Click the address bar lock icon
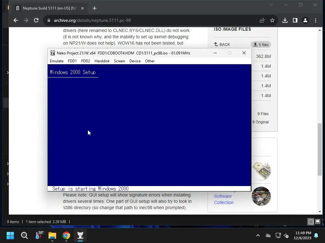The height and width of the screenshot is (243, 325). 49,20
